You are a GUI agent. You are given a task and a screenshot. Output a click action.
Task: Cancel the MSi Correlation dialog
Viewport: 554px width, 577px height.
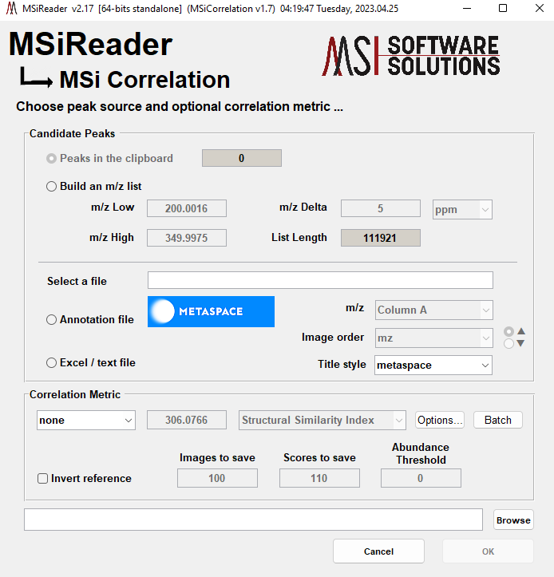tap(379, 551)
